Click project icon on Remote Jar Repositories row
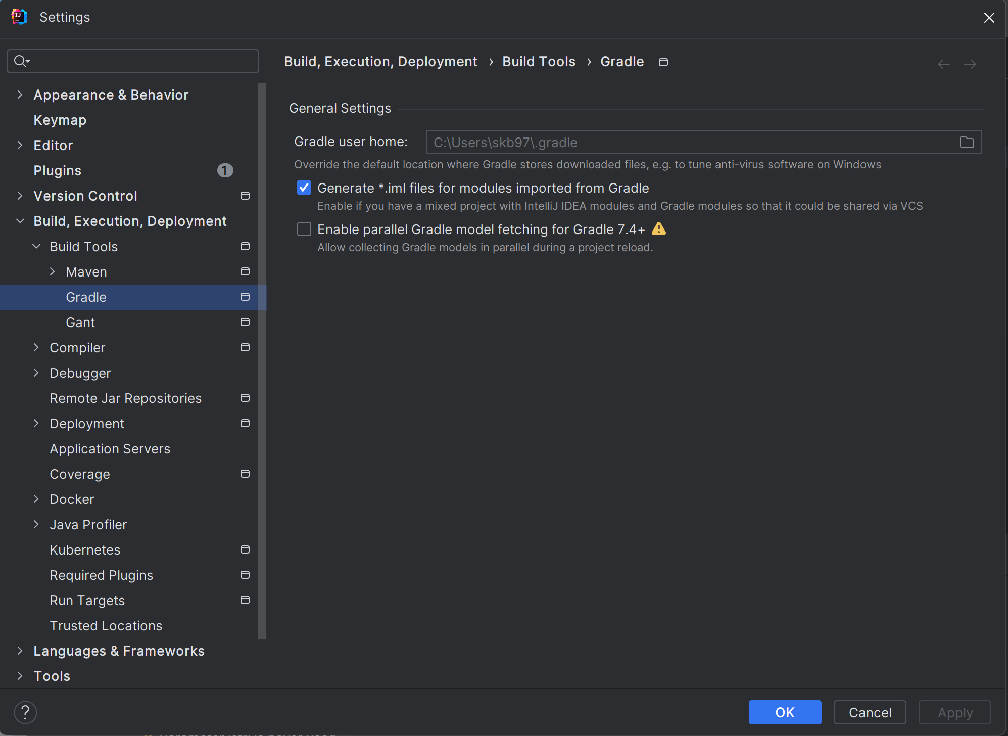This screenshot has width=1008, height=736. [245, 398]
